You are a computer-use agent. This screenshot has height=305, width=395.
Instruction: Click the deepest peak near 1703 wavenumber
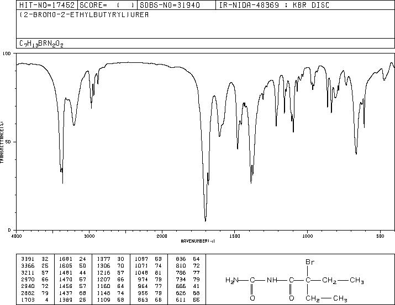[x=206, y=221]
